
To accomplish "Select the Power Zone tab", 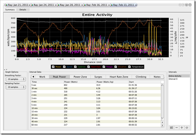I will [x=80, y=77].
